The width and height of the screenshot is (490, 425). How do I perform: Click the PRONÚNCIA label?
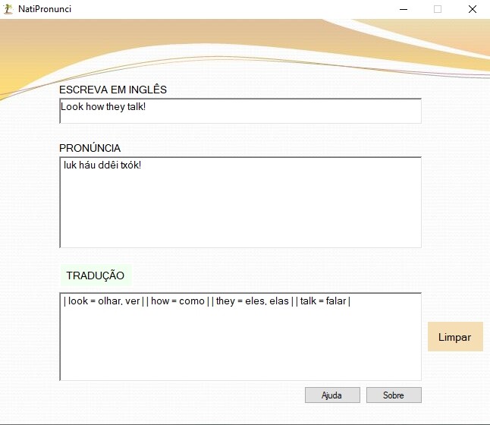[90, 148]
